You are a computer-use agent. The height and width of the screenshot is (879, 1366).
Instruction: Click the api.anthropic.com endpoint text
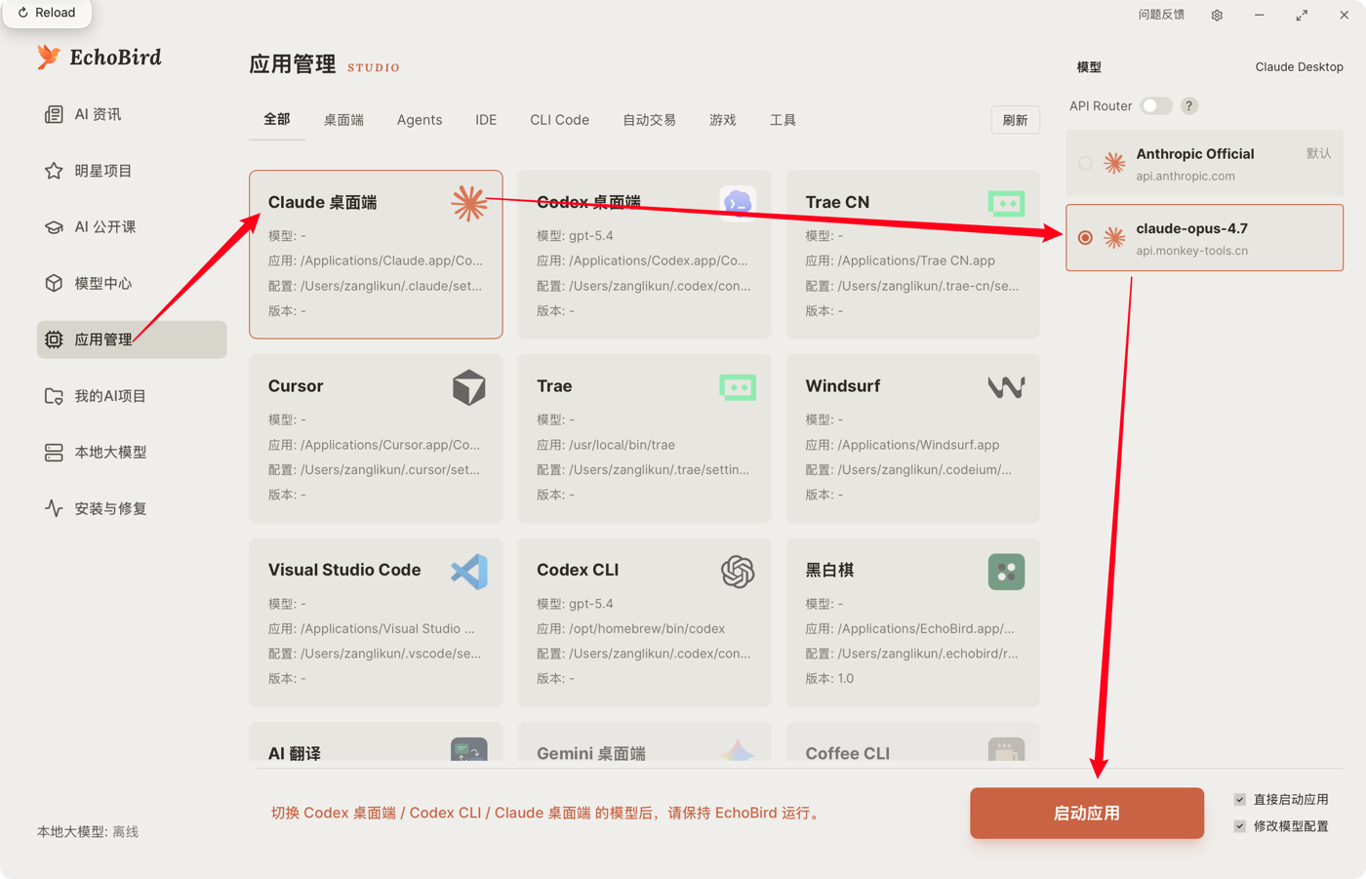(x=1185, y=177)
